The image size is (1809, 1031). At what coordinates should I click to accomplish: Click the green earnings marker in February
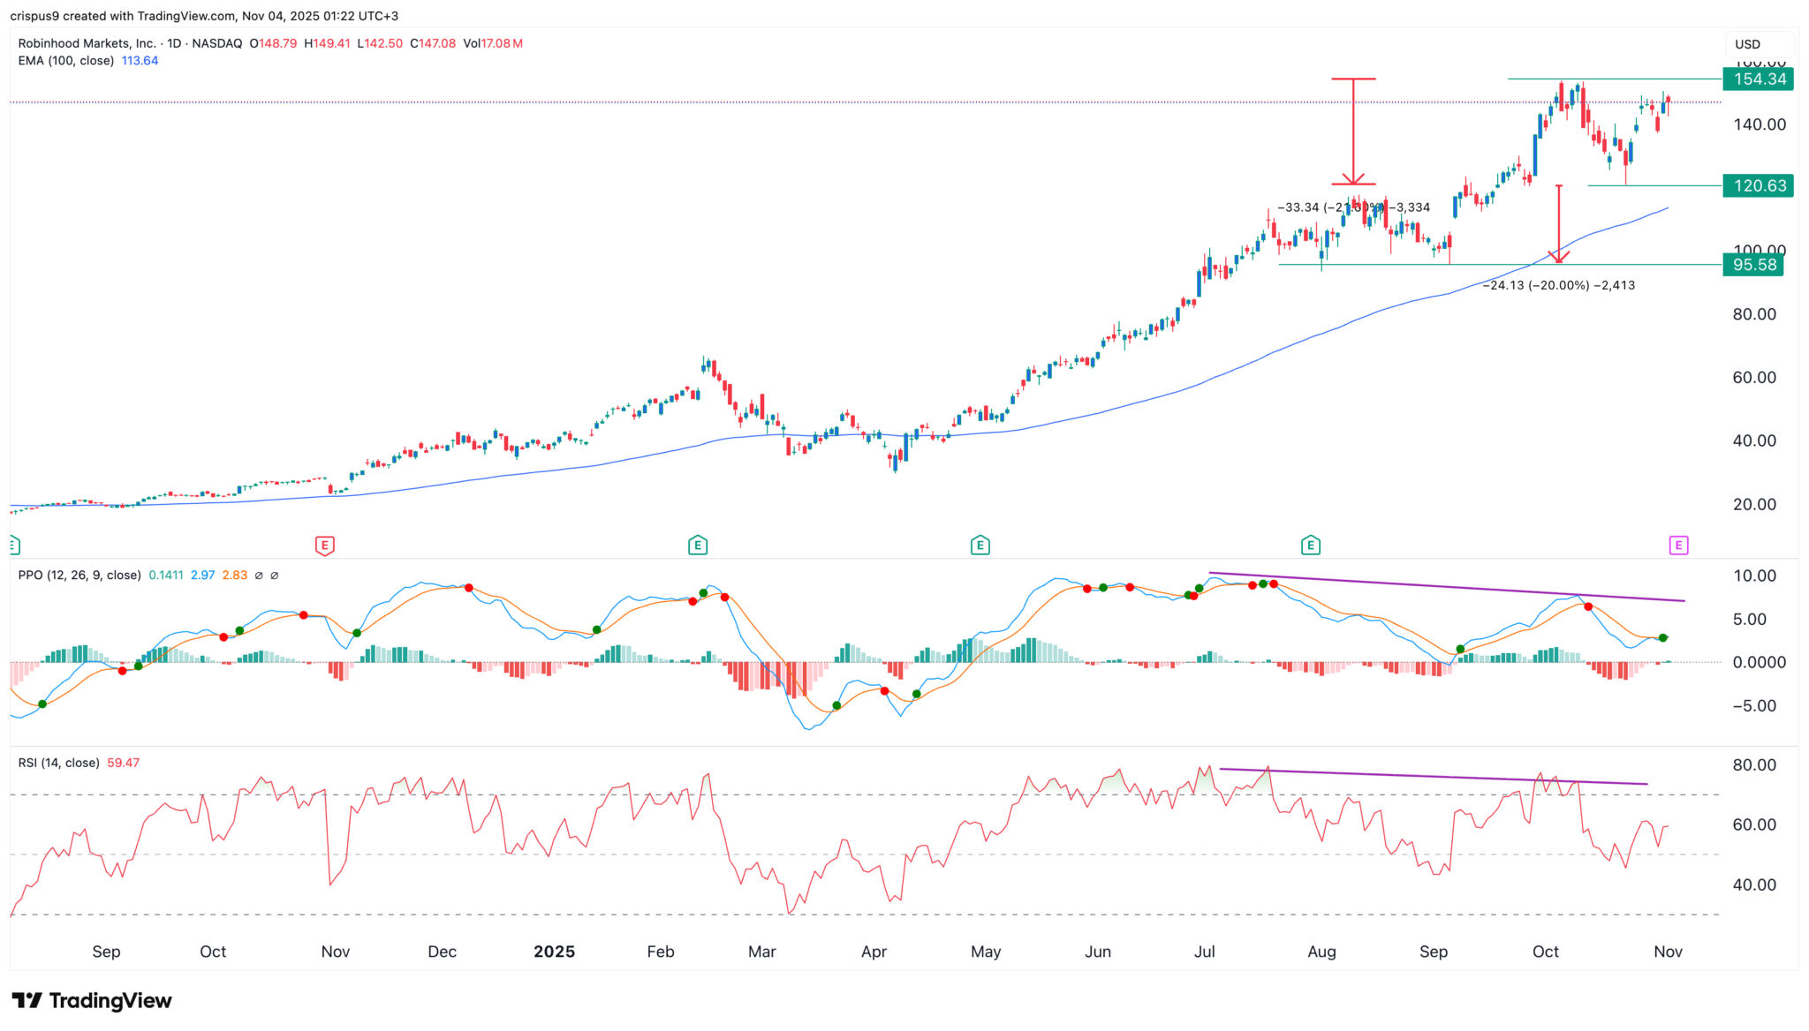[x=698, y=546]
